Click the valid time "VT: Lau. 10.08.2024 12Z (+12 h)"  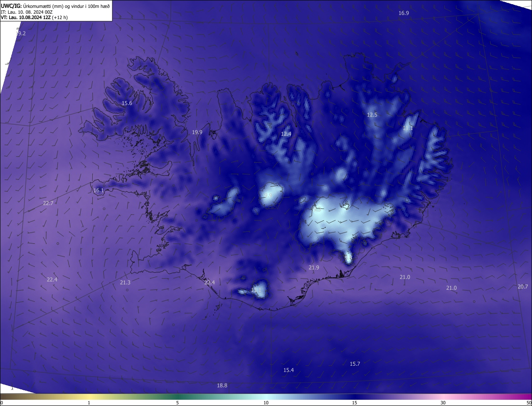[x=34, y=17]
